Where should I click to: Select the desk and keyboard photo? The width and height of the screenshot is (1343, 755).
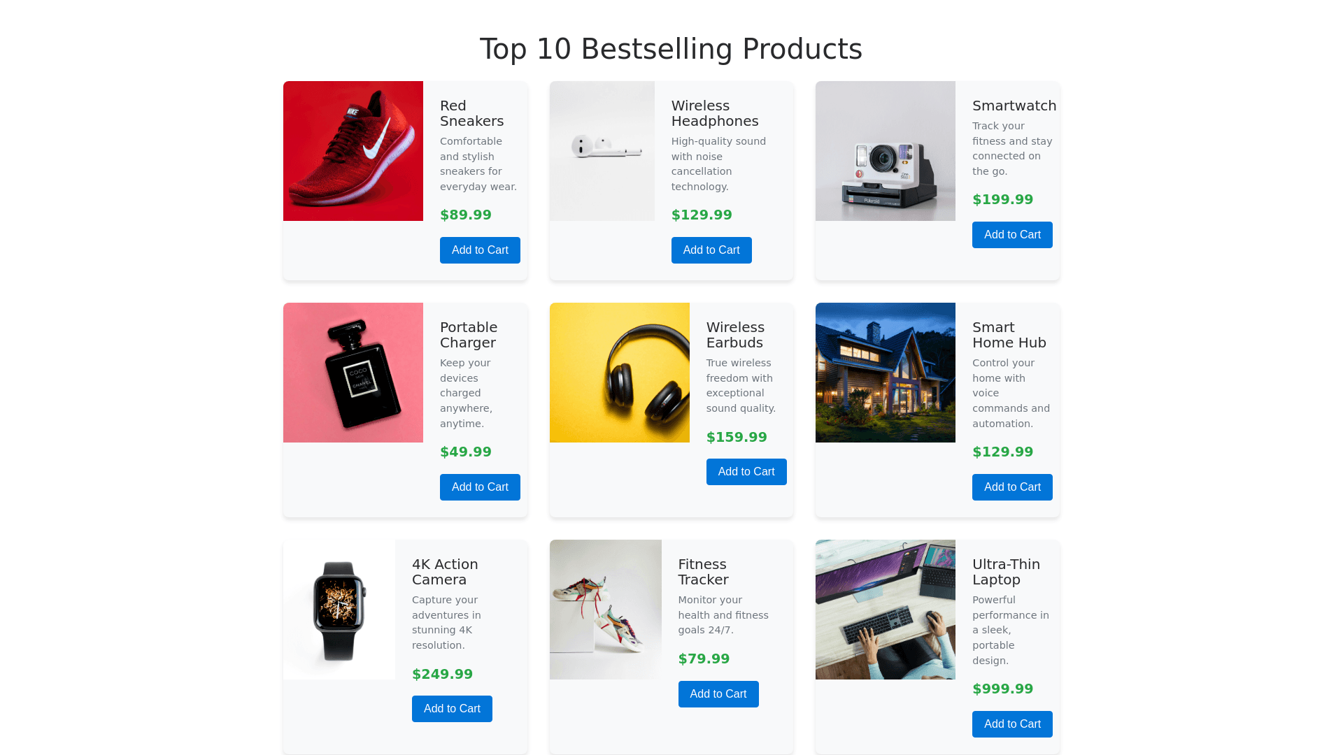coord(886,610)
